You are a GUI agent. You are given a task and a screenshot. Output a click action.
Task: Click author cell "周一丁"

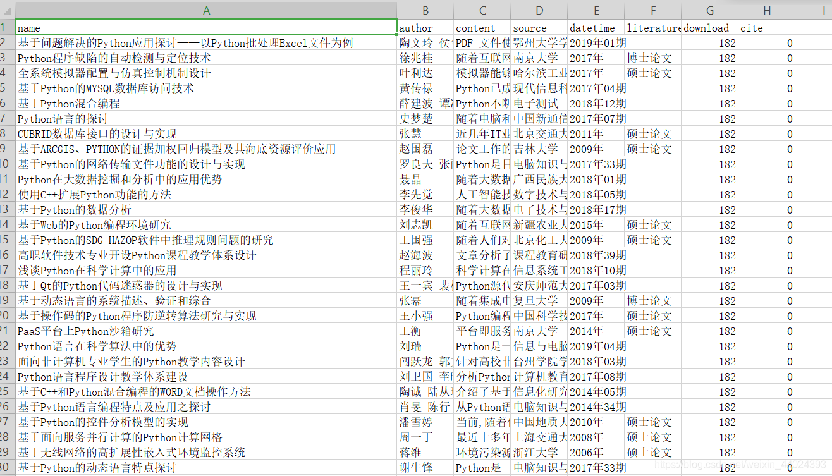(425, 437)
